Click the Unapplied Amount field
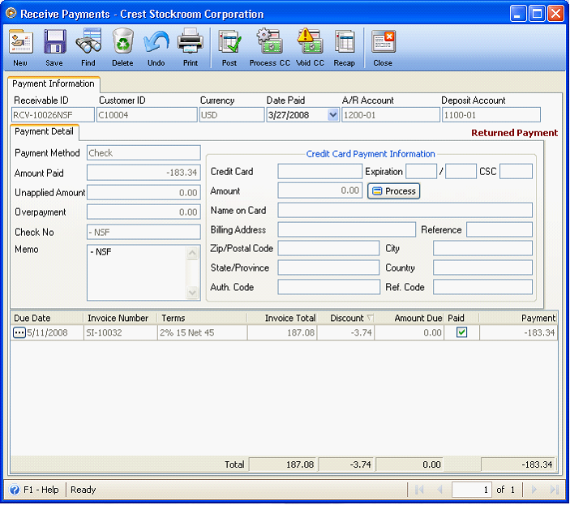Viewport: 570px width, 505px height. 144,193
